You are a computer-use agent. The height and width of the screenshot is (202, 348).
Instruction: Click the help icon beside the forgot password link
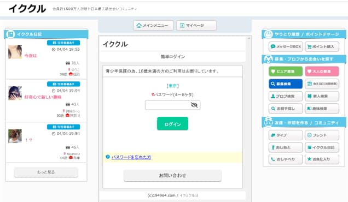click(x=108, y=157)
